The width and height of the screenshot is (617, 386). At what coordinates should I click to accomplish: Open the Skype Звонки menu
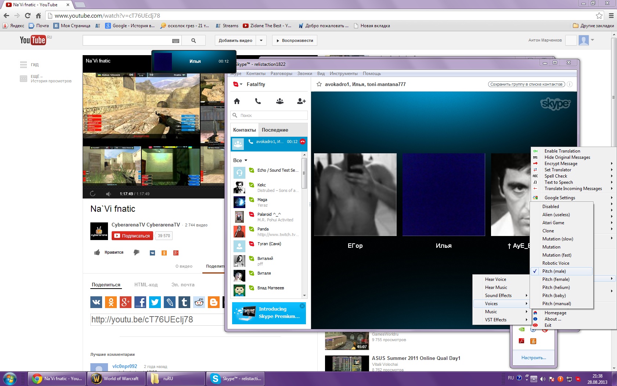point(304,74)
